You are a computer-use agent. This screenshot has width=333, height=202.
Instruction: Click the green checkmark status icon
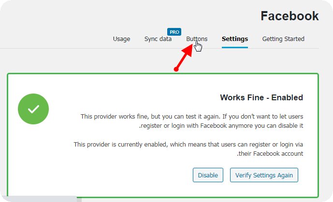click(x=33, y=109)
